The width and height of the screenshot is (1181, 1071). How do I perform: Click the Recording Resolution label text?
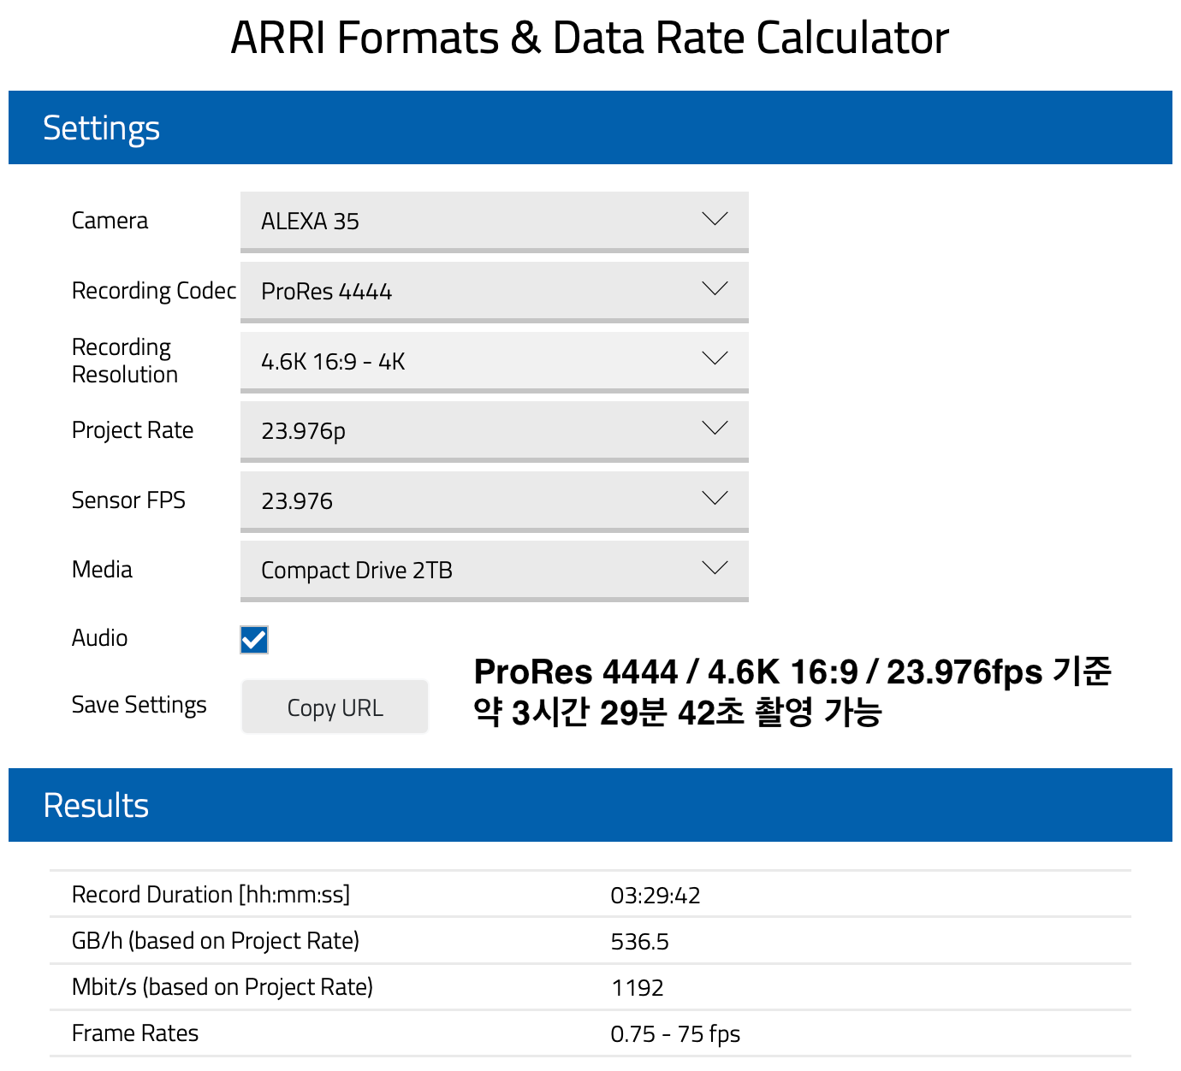(125, 361)
